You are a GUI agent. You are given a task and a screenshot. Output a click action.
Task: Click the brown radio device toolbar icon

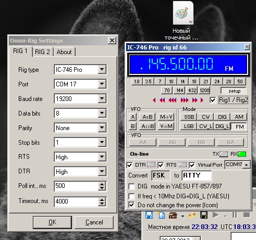[173, 216]
